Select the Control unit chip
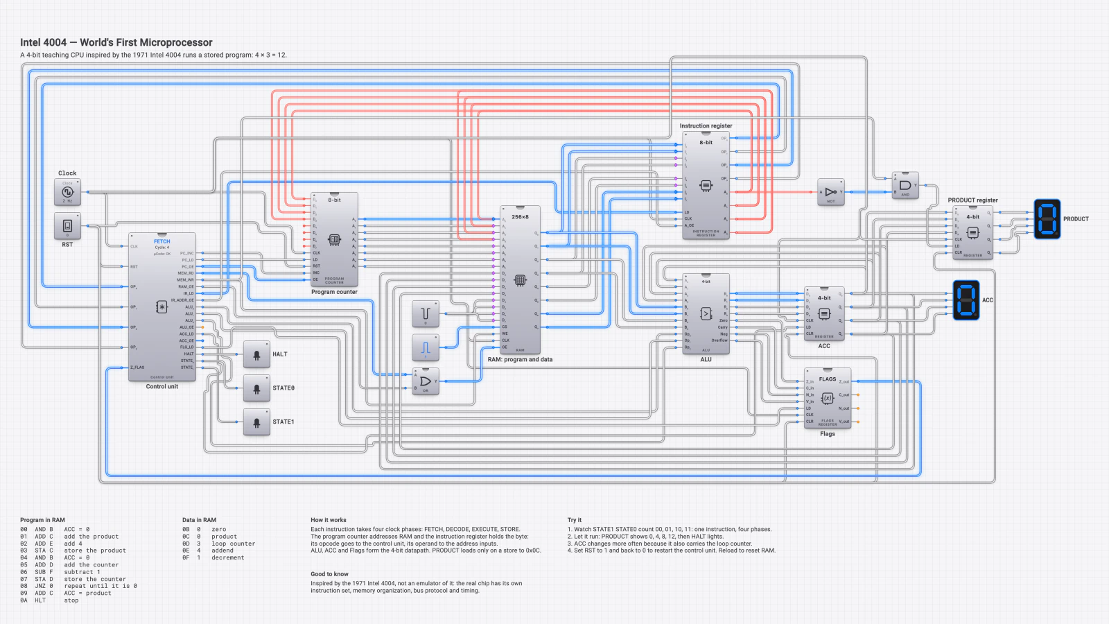The height and width of the screenshot is (624, 1109). pos(162,307)
